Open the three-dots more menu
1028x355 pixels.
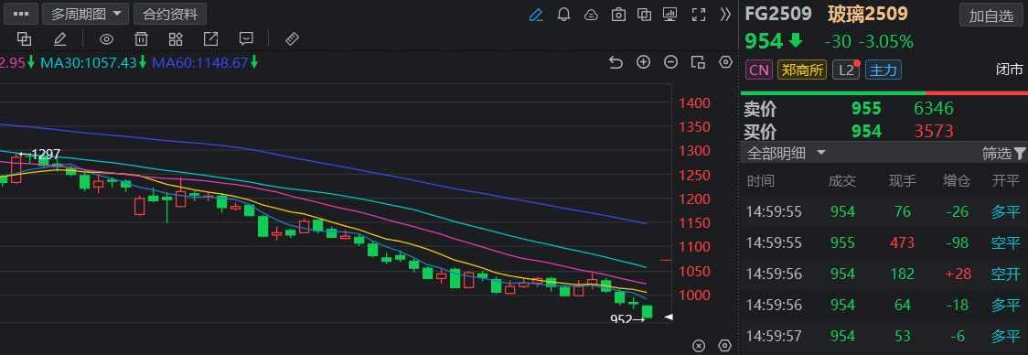[21, 13]
